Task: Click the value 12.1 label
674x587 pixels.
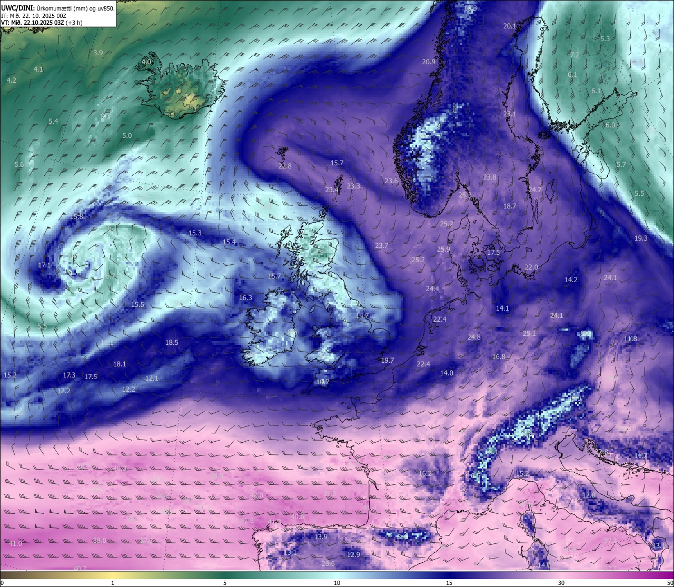Action: [152, 379]
